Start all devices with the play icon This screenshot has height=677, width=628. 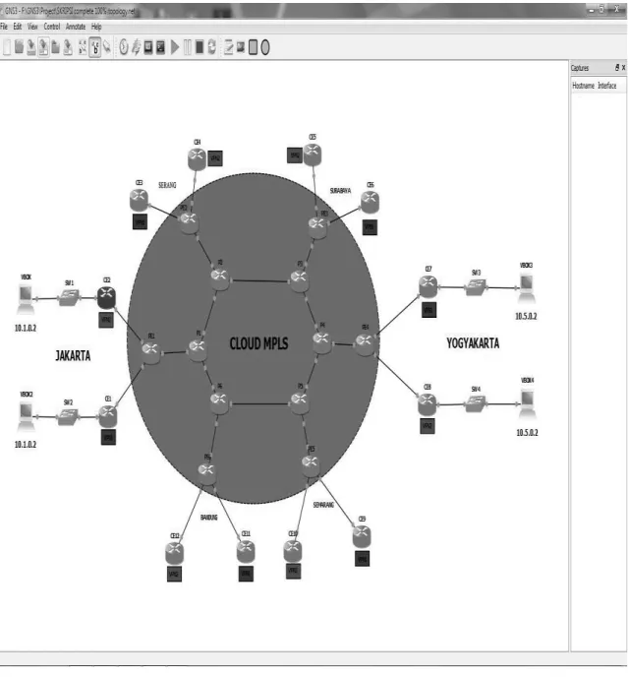[175, 47]
